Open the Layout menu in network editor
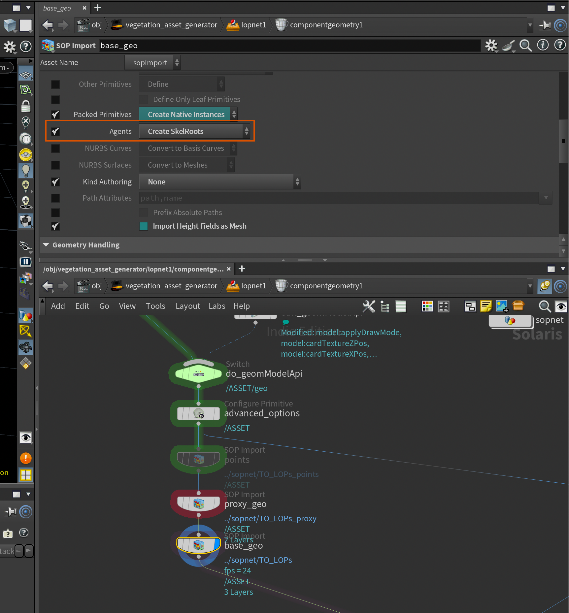569x613 pixels. pos(187,306)
